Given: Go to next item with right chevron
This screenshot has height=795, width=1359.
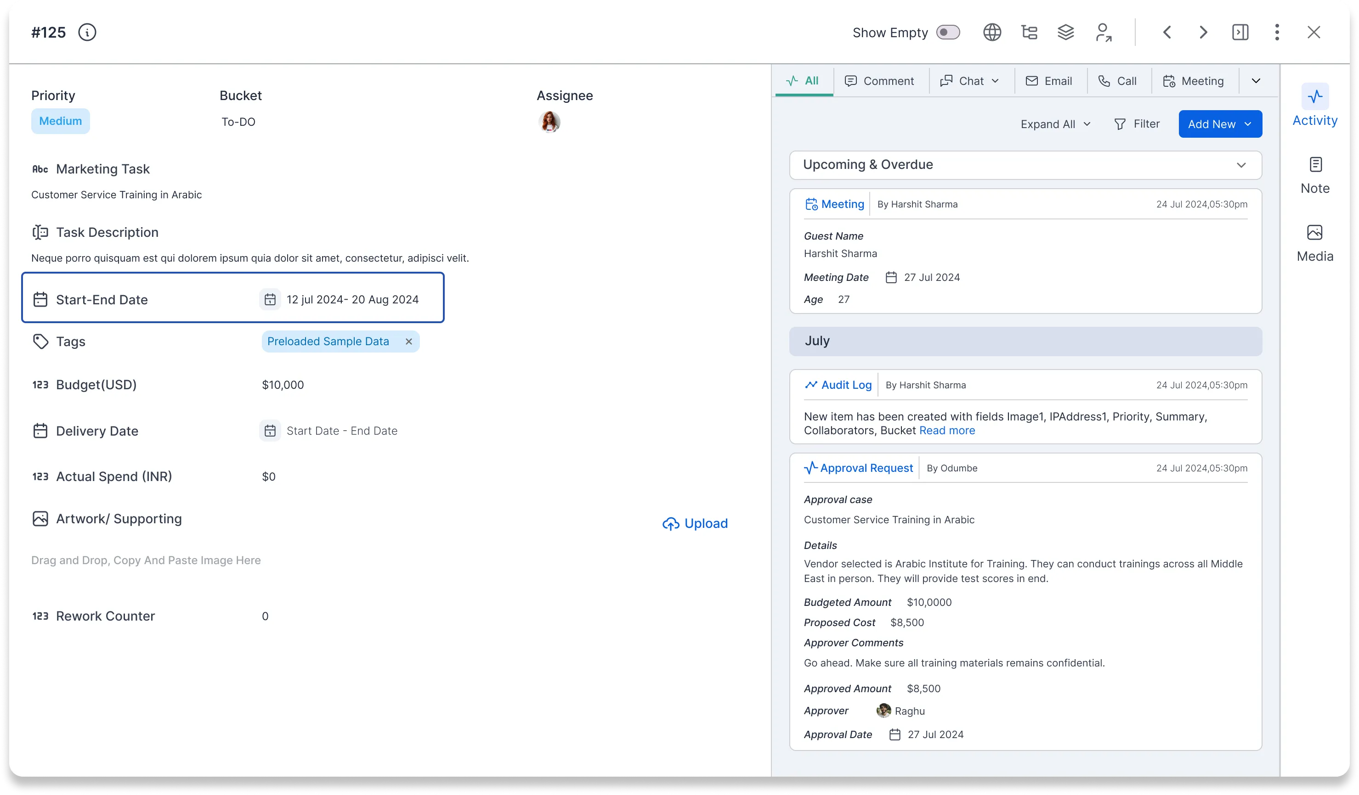Looking at the screenshot, I should click(x=1203, y=32).
